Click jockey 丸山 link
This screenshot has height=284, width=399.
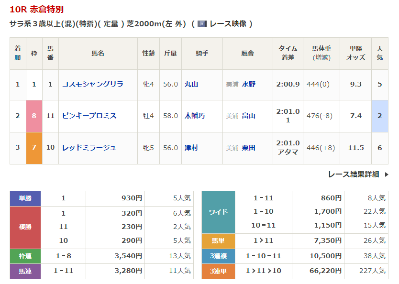tap(191, 84)
